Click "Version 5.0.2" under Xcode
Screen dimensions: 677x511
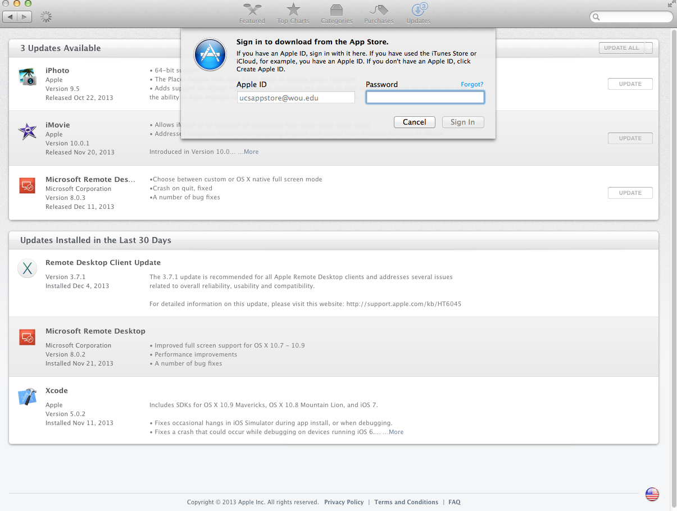[x=65, y=414]
